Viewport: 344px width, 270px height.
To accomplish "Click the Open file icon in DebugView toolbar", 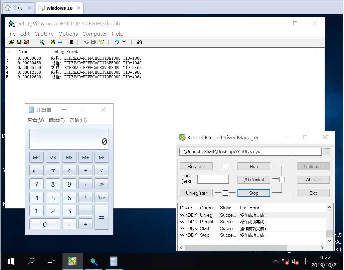I will click(11, 42).
